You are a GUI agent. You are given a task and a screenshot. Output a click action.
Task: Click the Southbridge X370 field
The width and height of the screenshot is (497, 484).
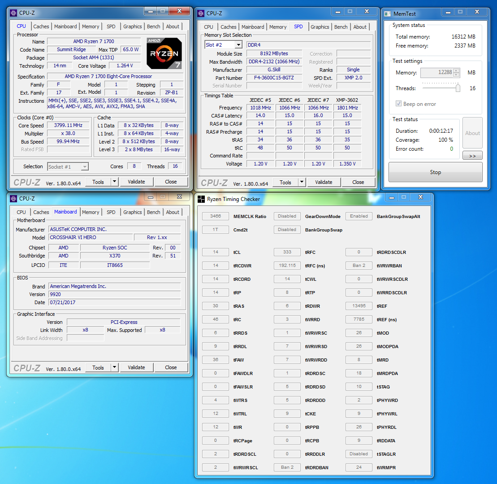(115, 256)
